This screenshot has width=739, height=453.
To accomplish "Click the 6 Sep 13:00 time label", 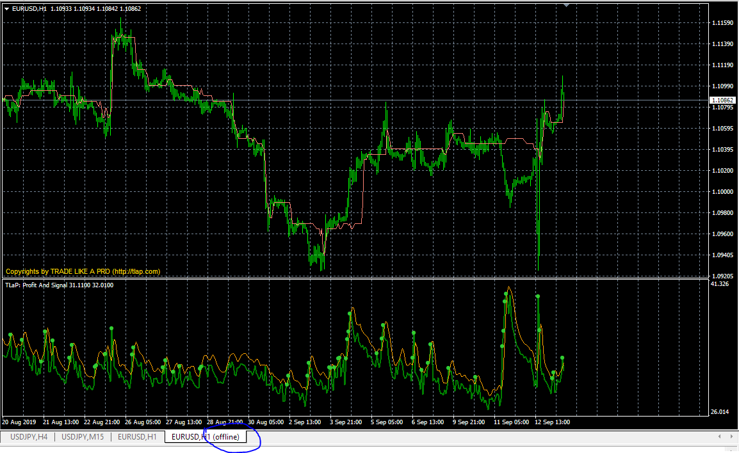I will [x=428, y=422].
